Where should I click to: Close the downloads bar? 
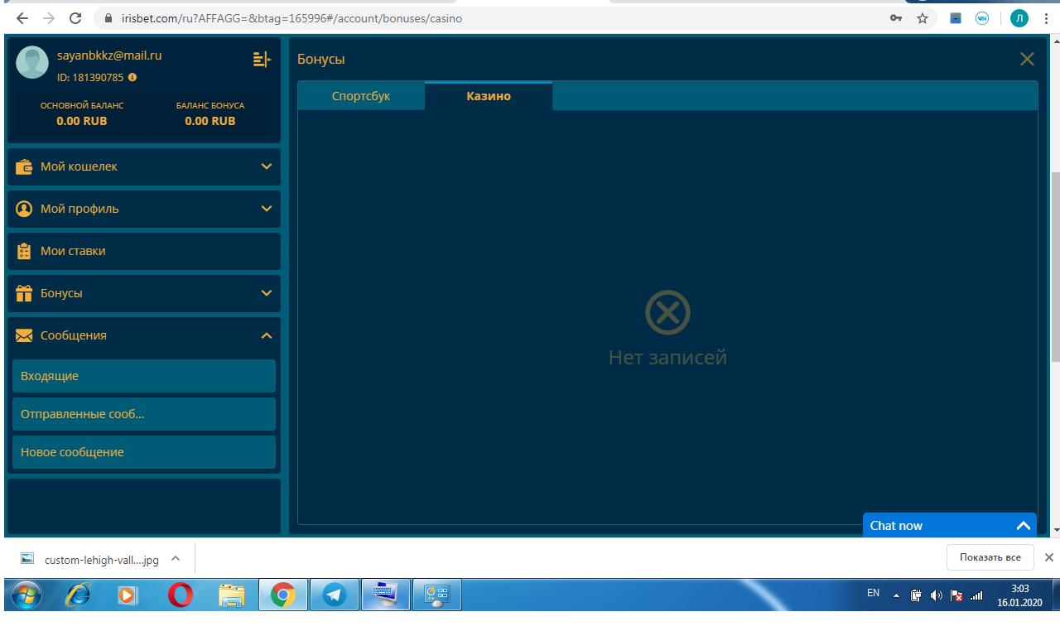[x=1048, y=557]
